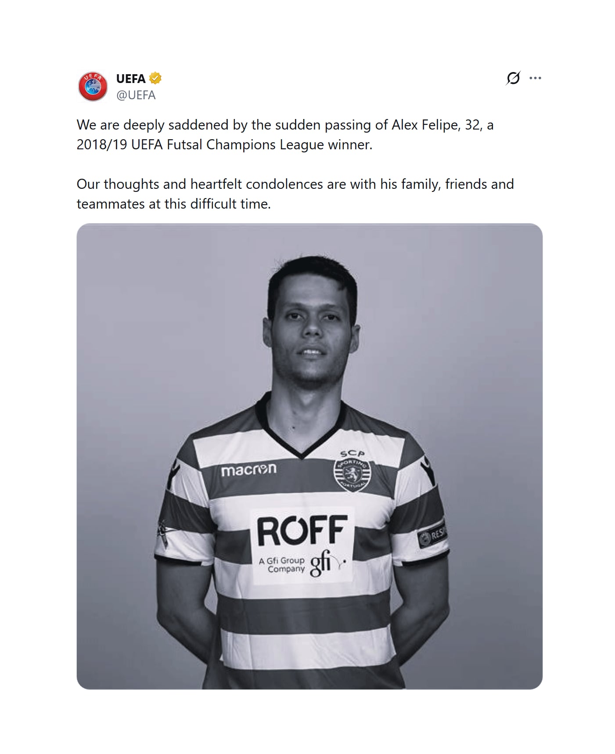Open the three-dot more options menu
This screenshot has width=615, height=754.
pos(535,78)
